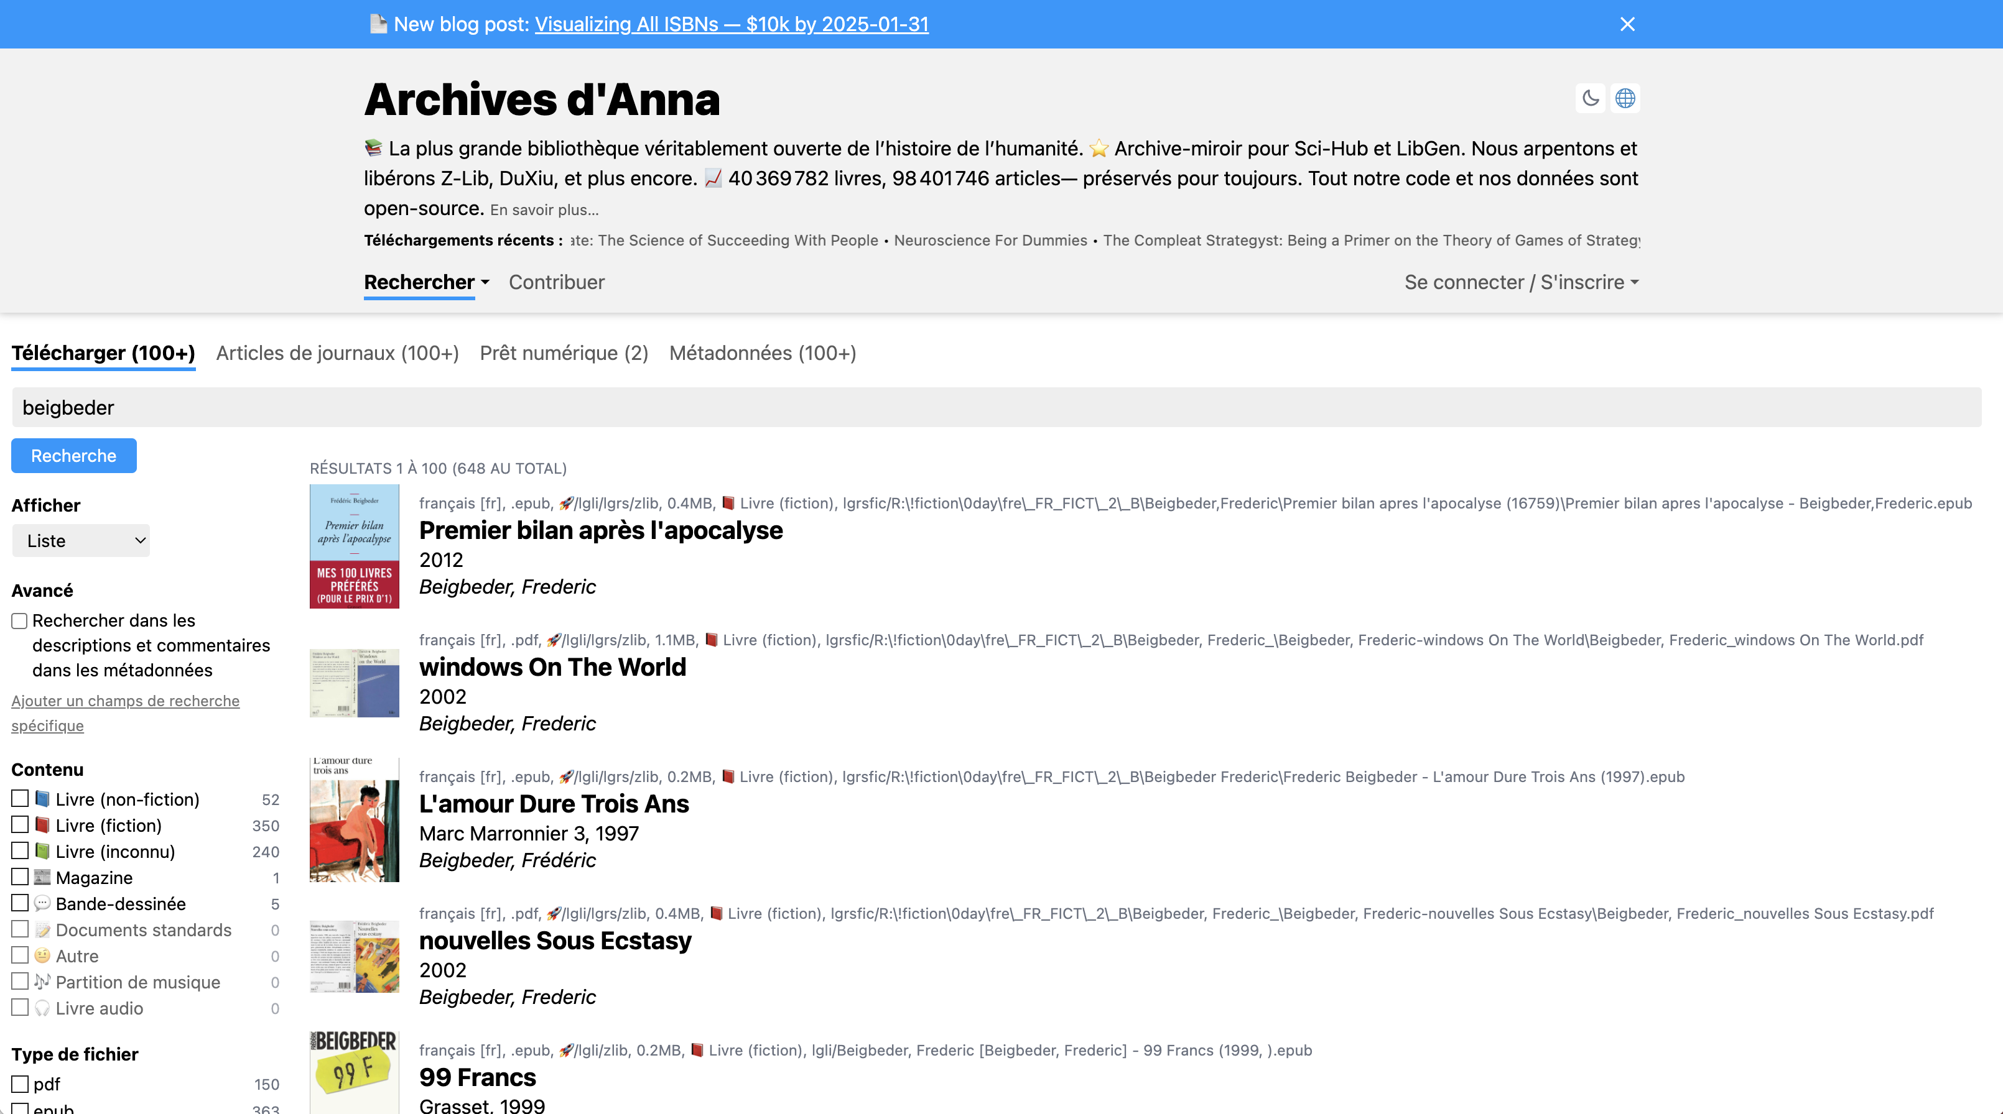Check the pdf file type filter
The width and height of the screenshot is (2003, 1114).
coord(20,1084)
